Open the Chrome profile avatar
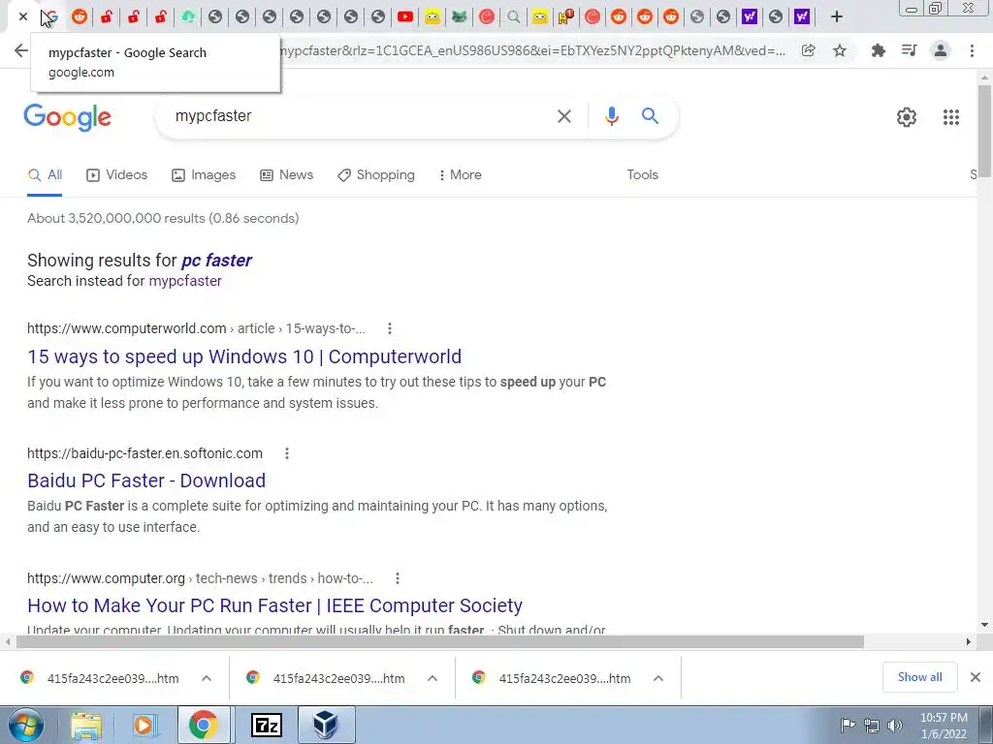Image resolution: width=993 pixels, height=744 pixels. pyautogui.click(x=941, y=50)
